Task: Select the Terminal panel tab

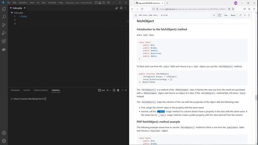Action: (56, 90)
